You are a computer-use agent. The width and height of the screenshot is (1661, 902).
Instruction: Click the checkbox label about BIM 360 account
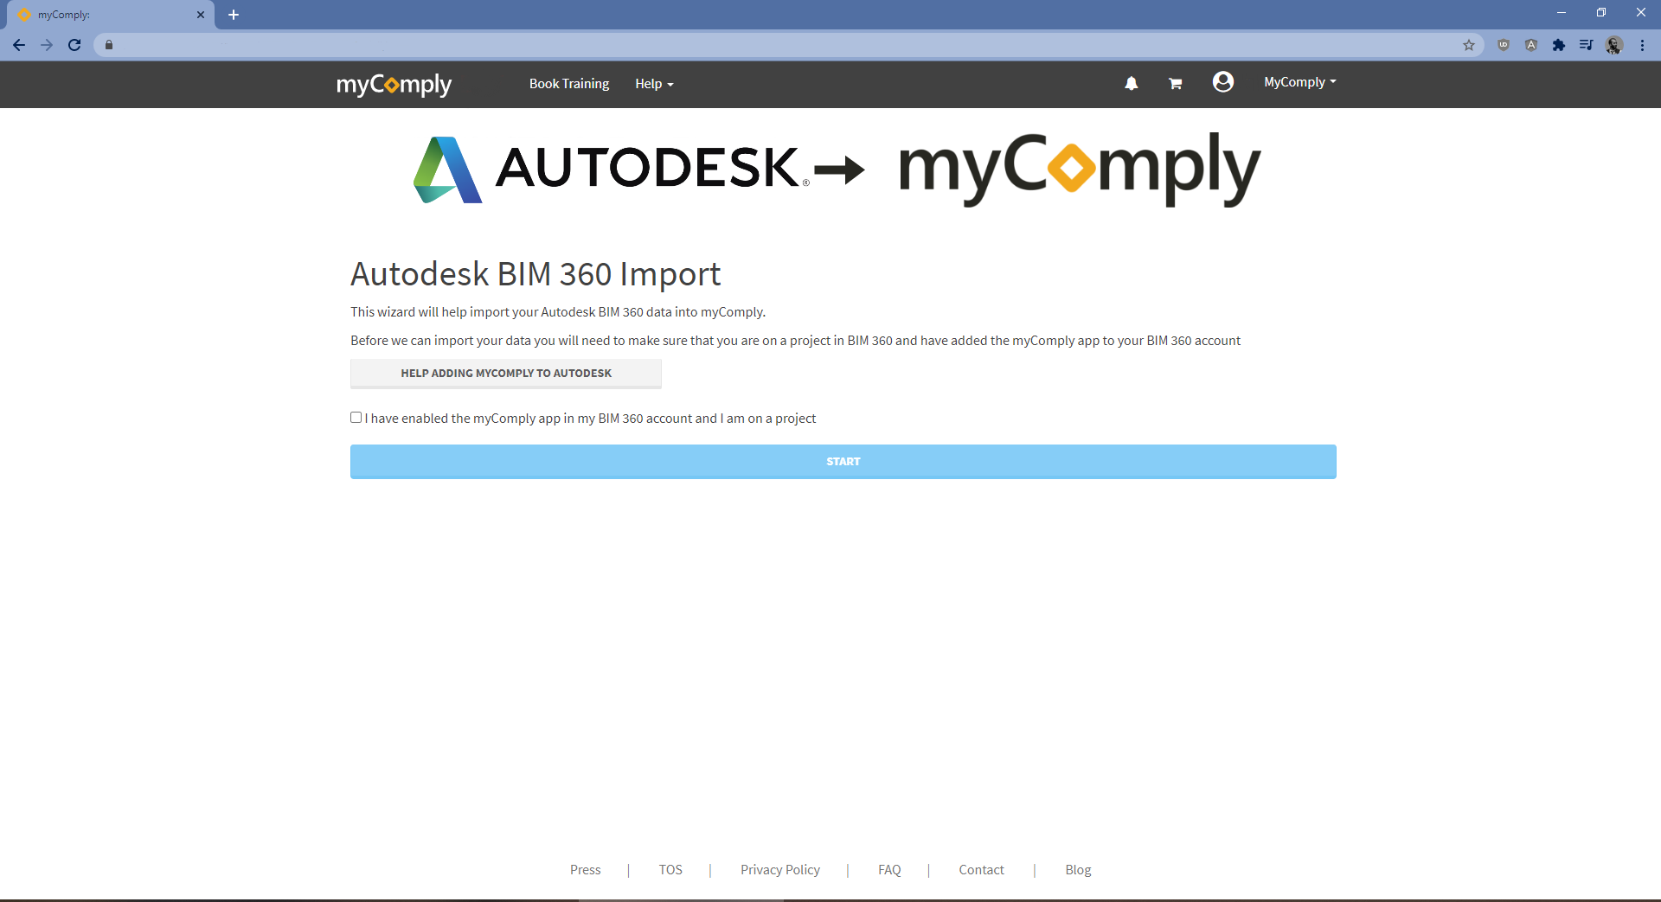tap(590, 419)
